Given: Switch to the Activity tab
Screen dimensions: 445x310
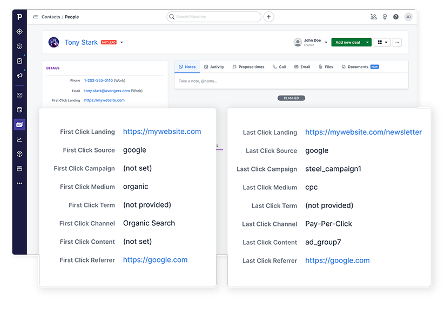Looking at the screenshot, I should [214, 67].
